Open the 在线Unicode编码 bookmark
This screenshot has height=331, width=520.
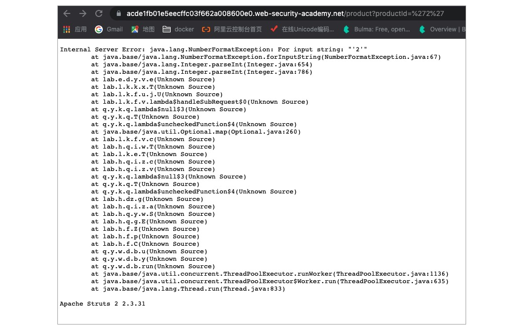click(x=302, y=29)
